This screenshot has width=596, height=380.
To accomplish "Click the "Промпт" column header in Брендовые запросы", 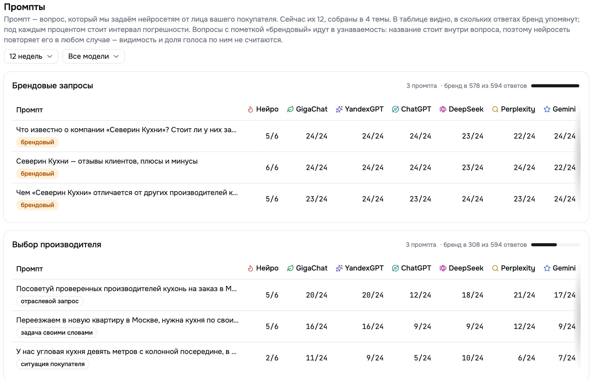I will coord(30,110).
